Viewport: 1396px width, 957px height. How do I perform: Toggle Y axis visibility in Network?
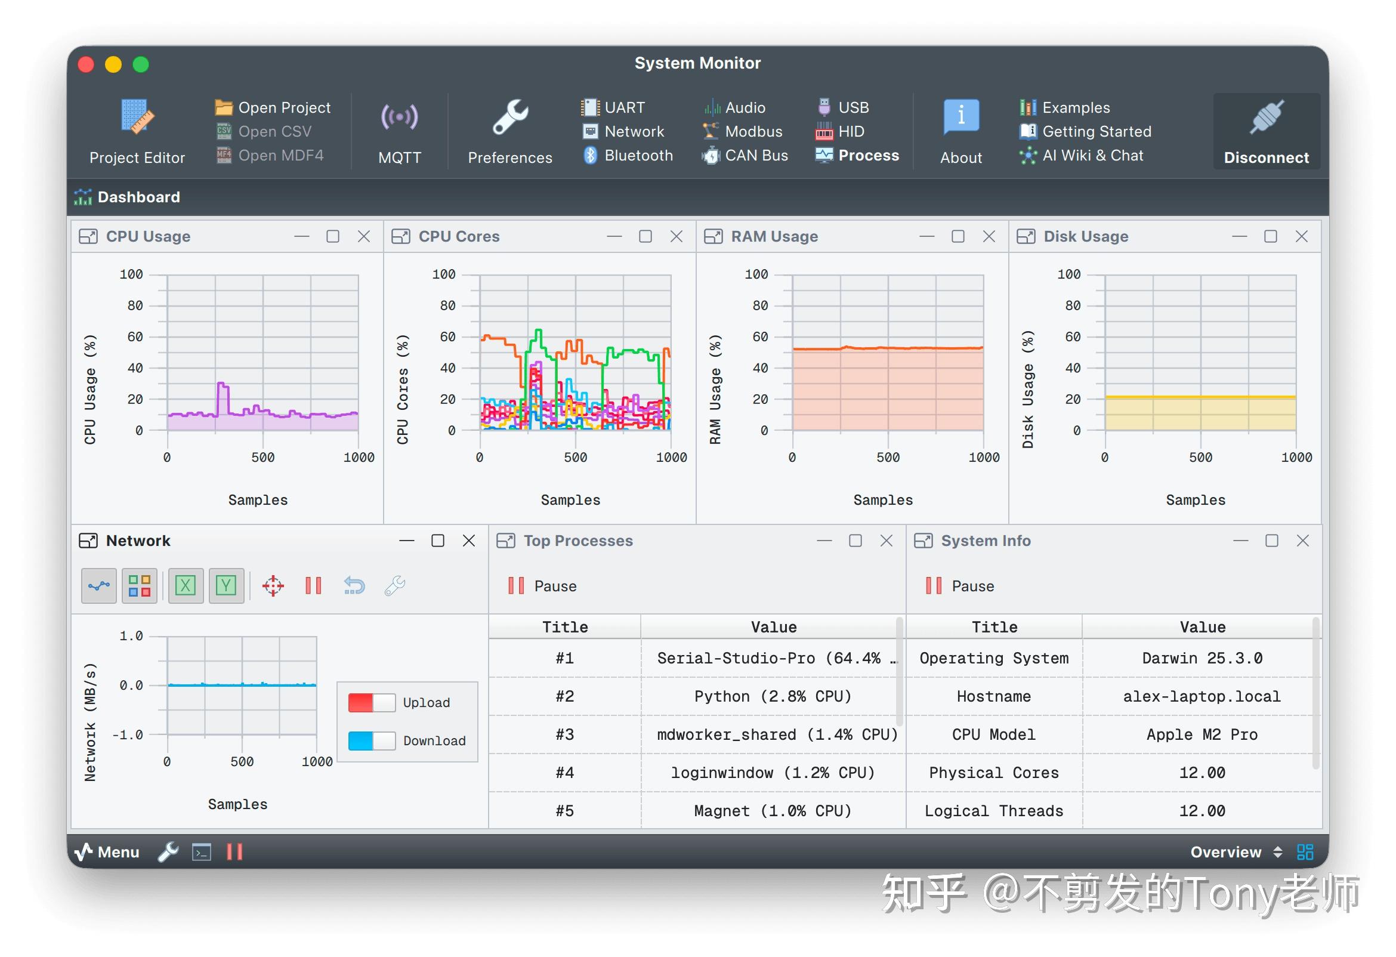point(227,586)
